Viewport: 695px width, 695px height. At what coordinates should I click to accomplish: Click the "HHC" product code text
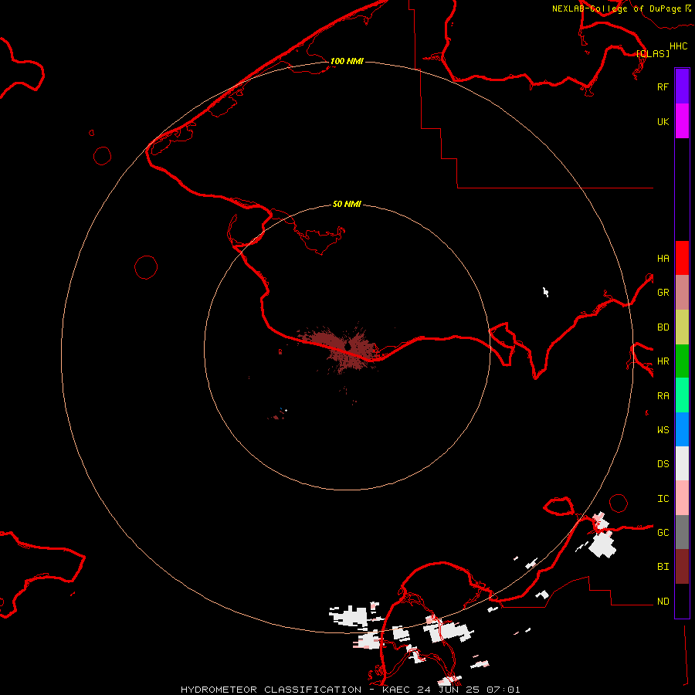tap(678, 46)
